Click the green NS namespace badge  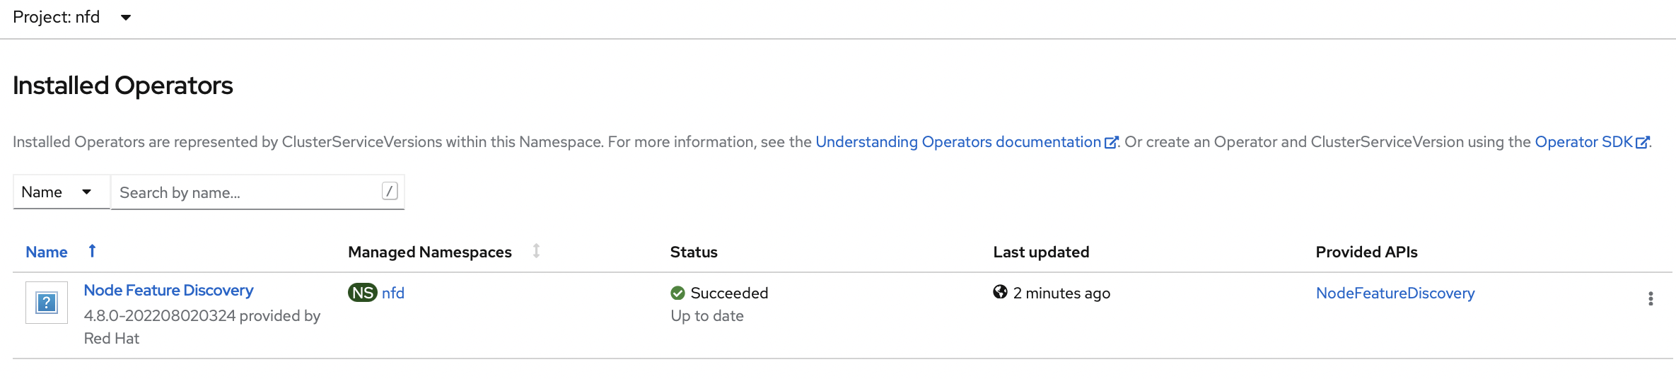point(363,293)
